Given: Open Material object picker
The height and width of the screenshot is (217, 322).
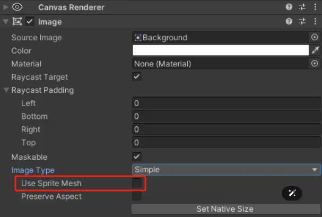Looking at the screenshot, I should pos(315,64).
